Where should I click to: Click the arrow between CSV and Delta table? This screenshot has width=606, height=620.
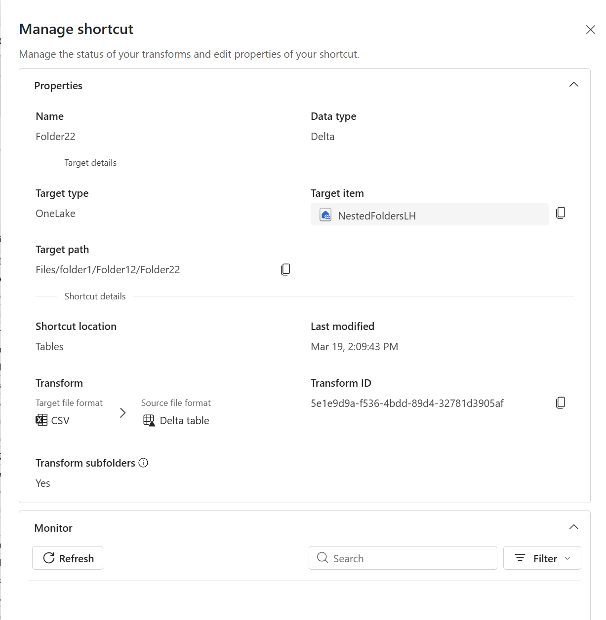click(x=122, y=413)
